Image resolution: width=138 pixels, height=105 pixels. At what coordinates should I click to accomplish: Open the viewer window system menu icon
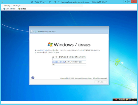[x=2, y=2]
